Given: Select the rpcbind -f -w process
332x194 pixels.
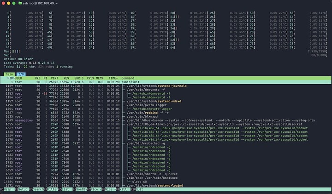Looking at the screenshot, I should [166, 113].
